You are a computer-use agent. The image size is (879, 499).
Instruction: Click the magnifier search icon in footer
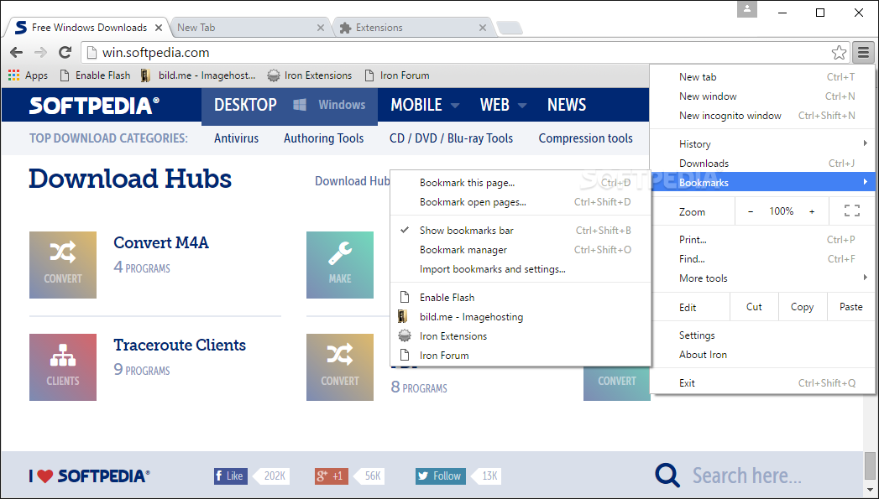(667, 476)
